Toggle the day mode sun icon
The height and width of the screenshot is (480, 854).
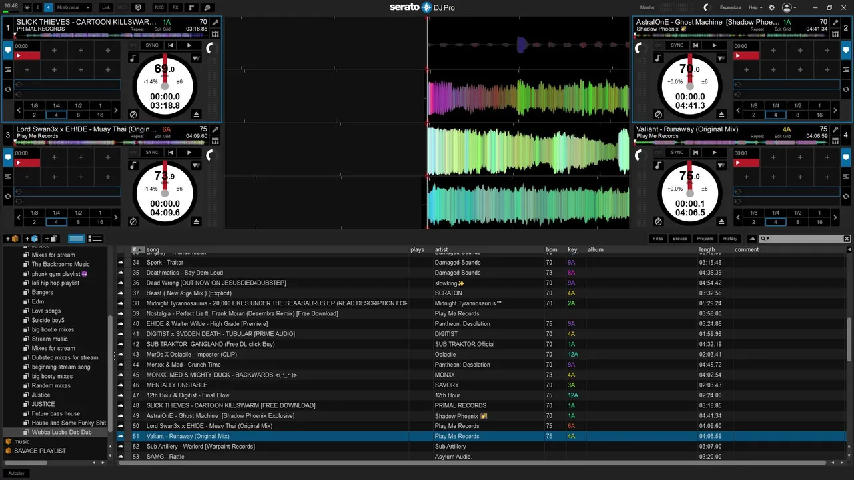coord(27,7)
